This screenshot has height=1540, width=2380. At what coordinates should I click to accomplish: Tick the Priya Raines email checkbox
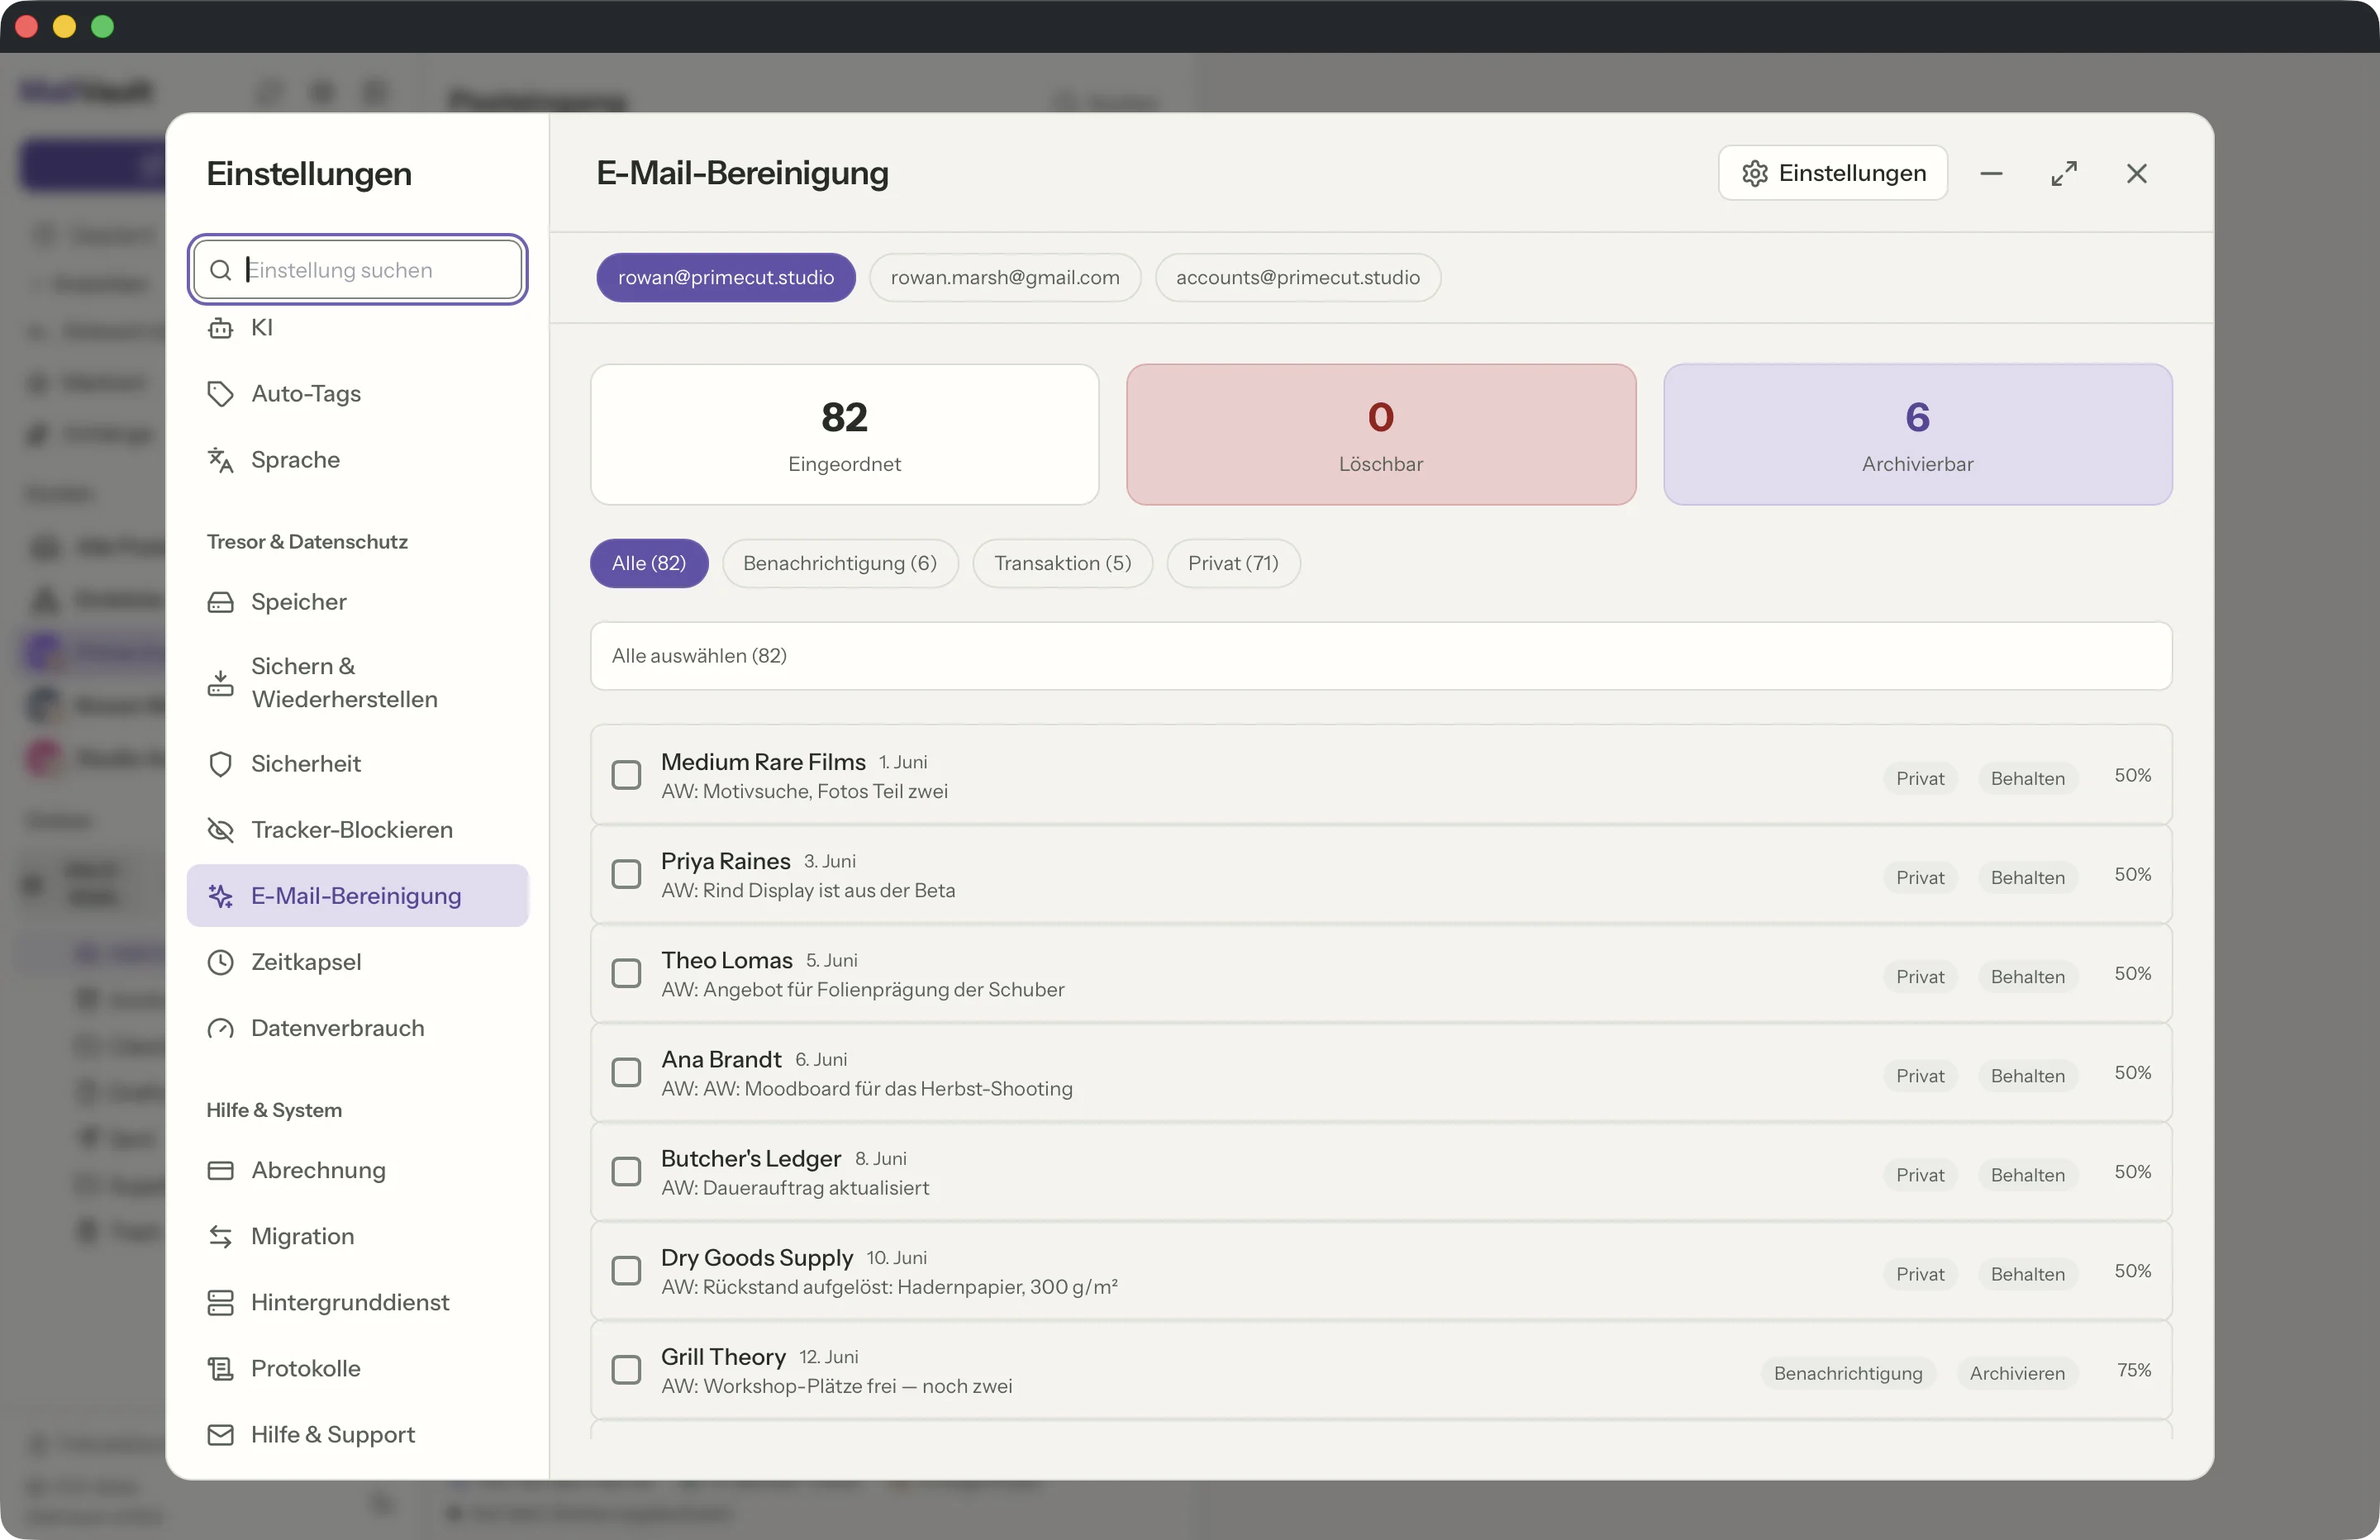626,874
